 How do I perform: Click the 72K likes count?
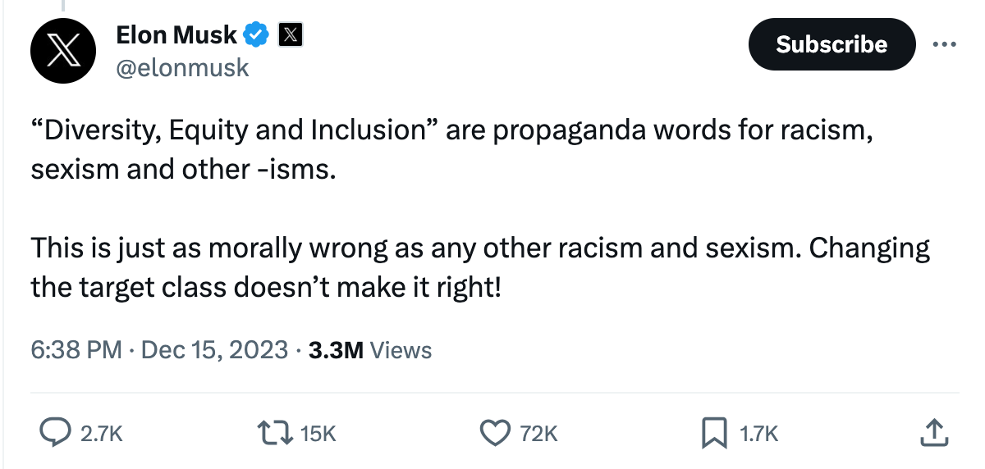point(539,434)
